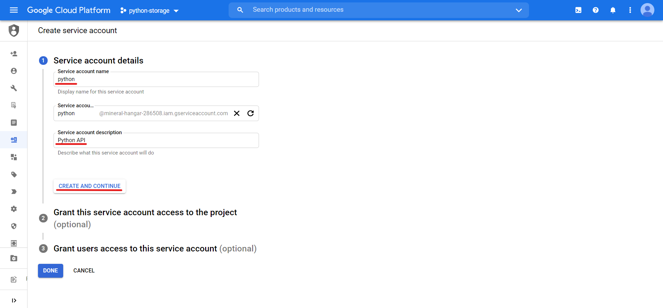Open the main navigation hamburger menu
Image resolution: width=663 pixels, height=308 pixels.
point(14,10)
